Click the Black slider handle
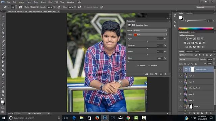216x121 pixels. tap(128, 61)
